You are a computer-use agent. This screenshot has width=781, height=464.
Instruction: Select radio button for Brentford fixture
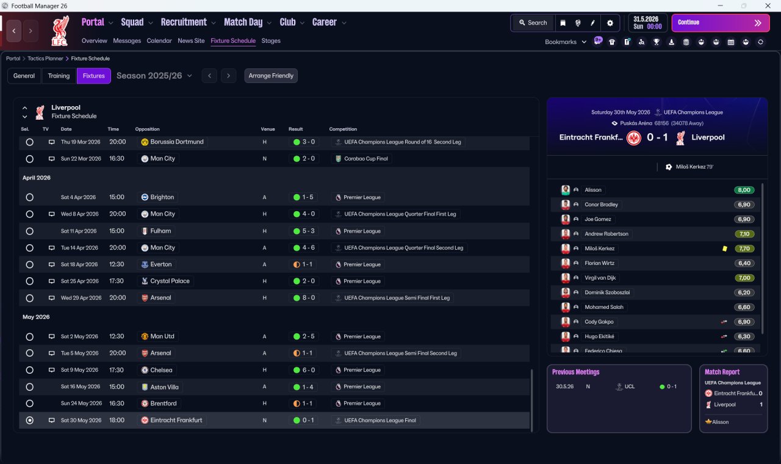29,404
